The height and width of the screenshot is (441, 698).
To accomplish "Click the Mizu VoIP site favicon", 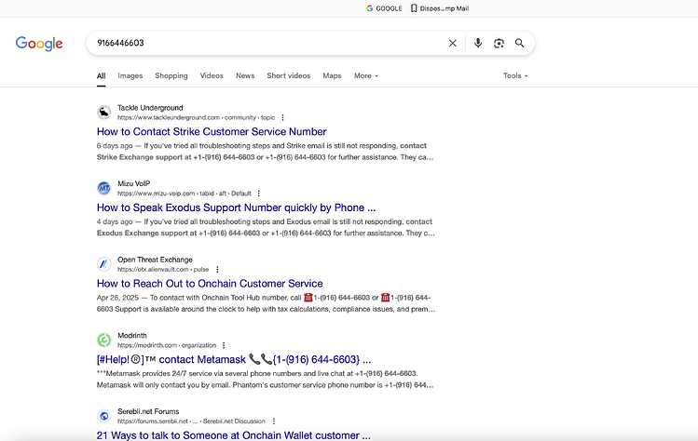I will coord(103,188).
